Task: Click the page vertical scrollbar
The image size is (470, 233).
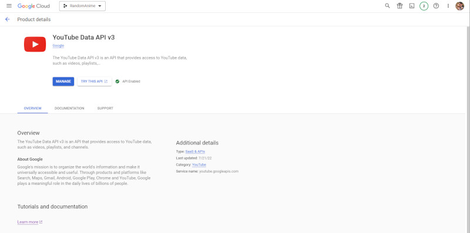Action: click(x=468, y=129)
